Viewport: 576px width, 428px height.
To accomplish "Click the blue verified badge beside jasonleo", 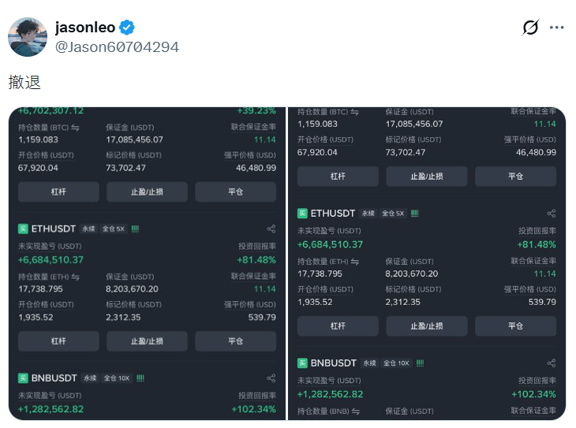I will (x=127, y=28).
